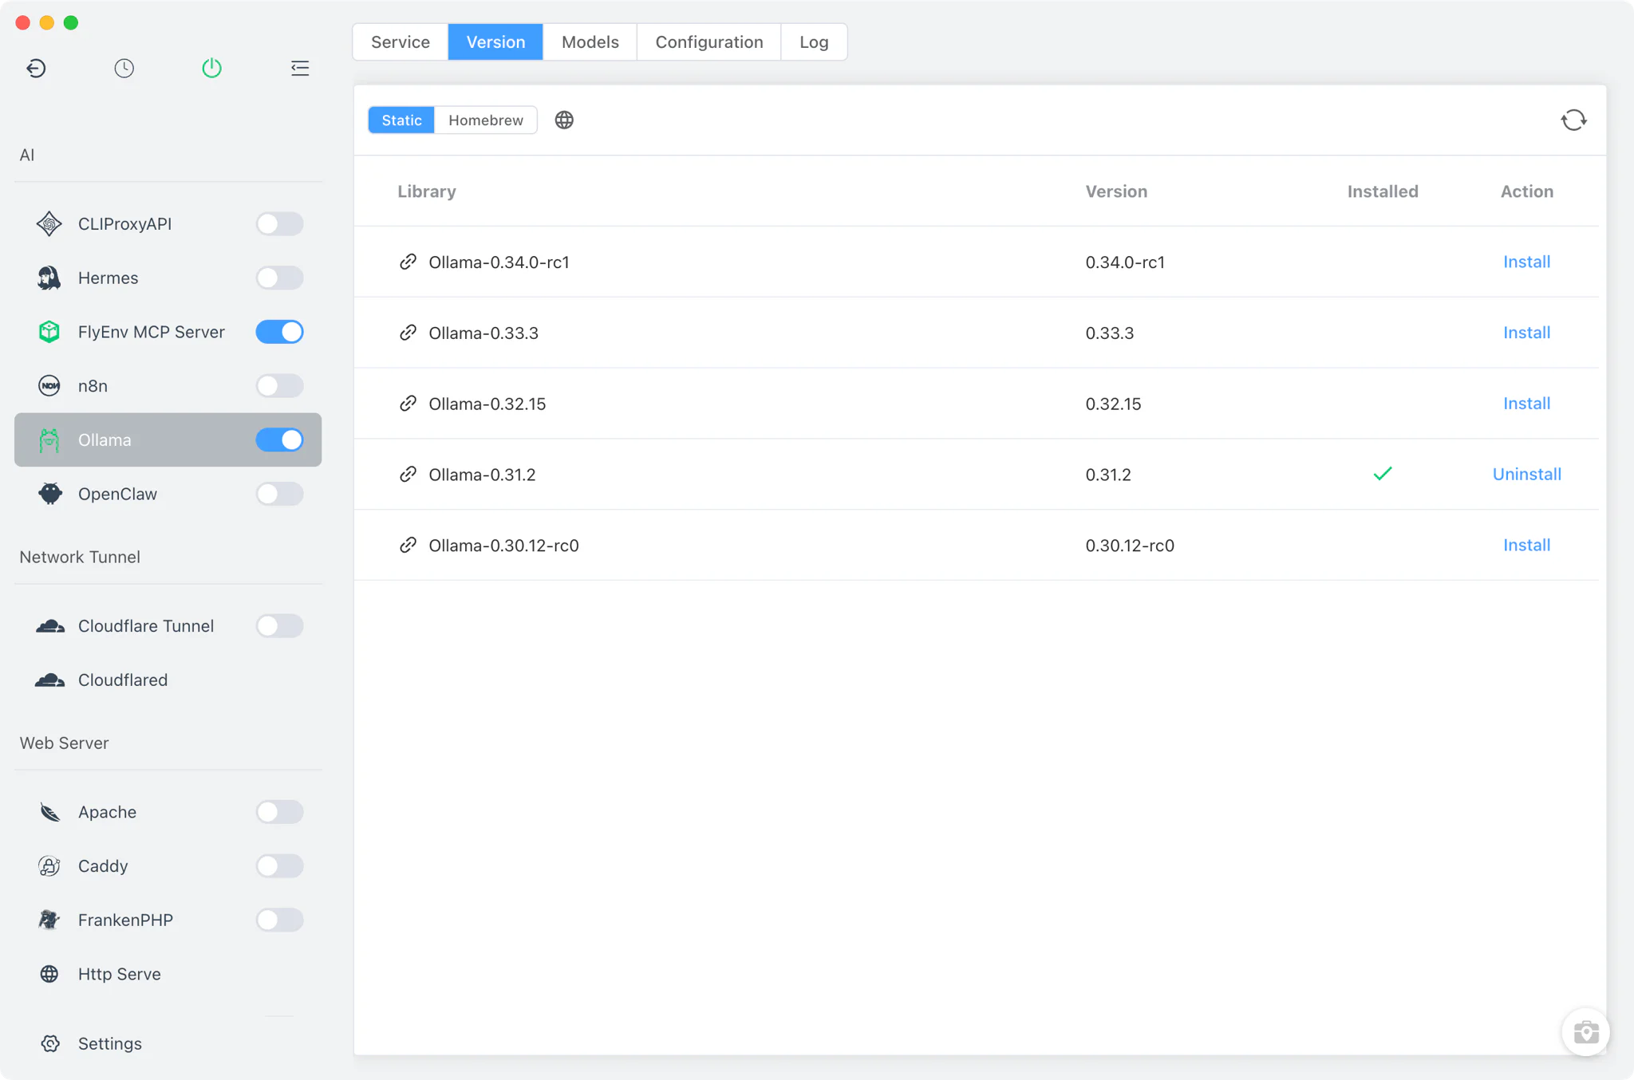
Task: Click the Cloudflare Tunnel cloud icon
Action: [x=49, y=626]
